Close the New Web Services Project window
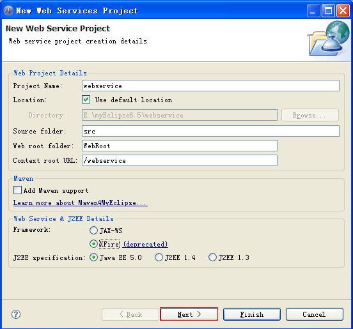The width and height of the screenshot is (353, 329). click(343, 11)
